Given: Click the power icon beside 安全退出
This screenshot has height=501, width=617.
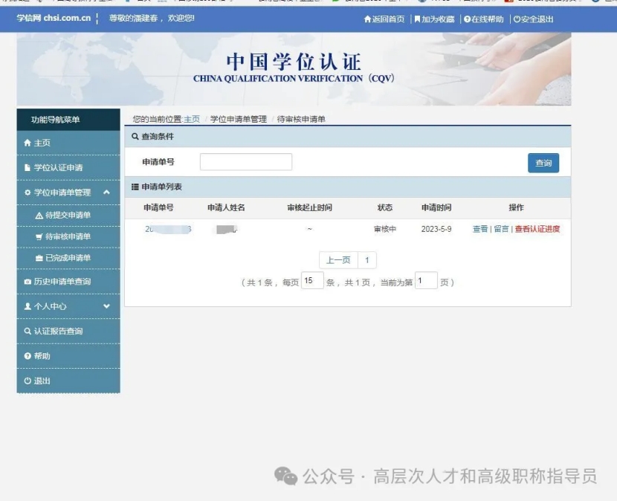Looking at the screenshot, I should point(517,19).
